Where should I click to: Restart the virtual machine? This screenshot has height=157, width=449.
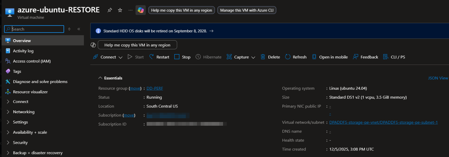tap(159, 57)
